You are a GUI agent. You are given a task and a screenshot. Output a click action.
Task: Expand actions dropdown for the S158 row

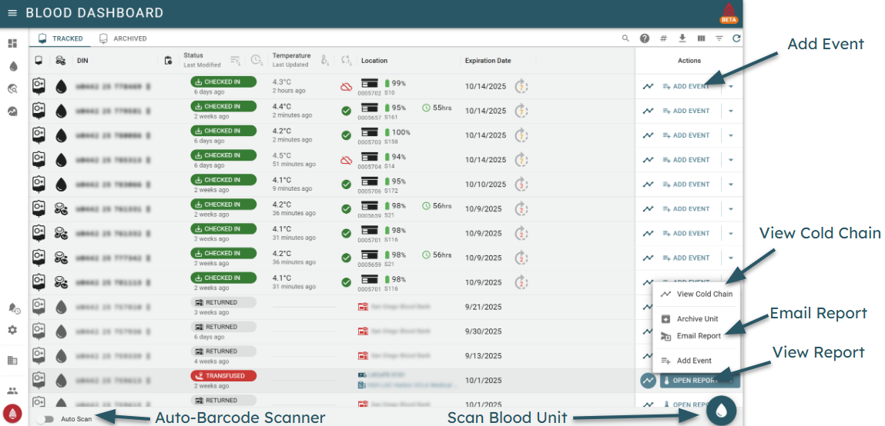click(731, 135)
